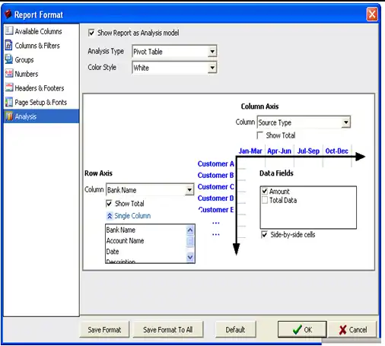Expand the Color Style dropdown
The image size is (385, 346).
[212, 68]
